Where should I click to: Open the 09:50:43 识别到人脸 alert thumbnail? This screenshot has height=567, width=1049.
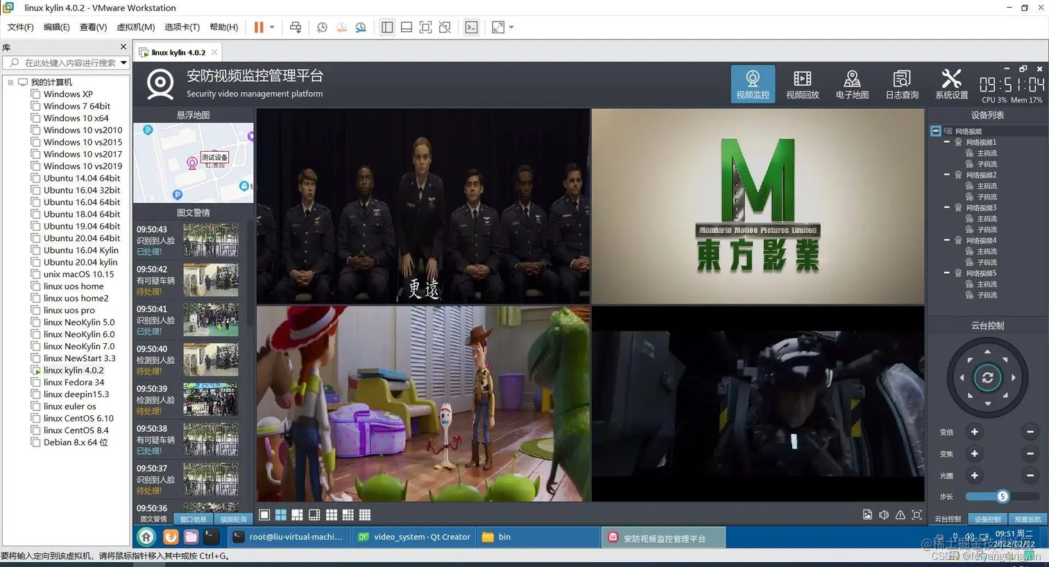[x=211, y=240]
